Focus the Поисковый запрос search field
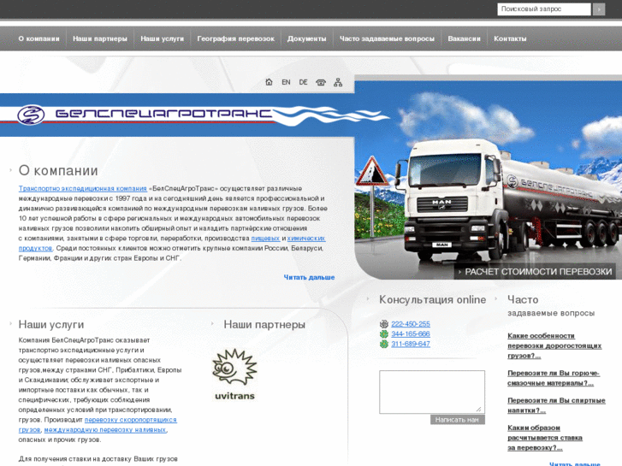The width and height of the screenshot is (622, 466). (544, 9)
